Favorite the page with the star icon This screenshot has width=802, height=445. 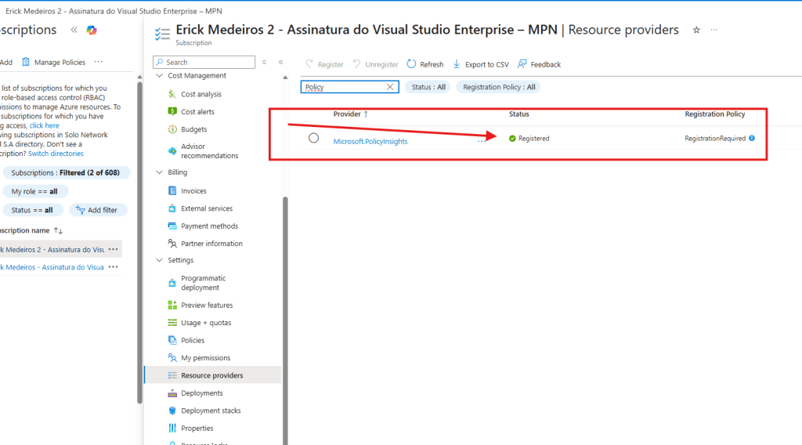[696, 30]
